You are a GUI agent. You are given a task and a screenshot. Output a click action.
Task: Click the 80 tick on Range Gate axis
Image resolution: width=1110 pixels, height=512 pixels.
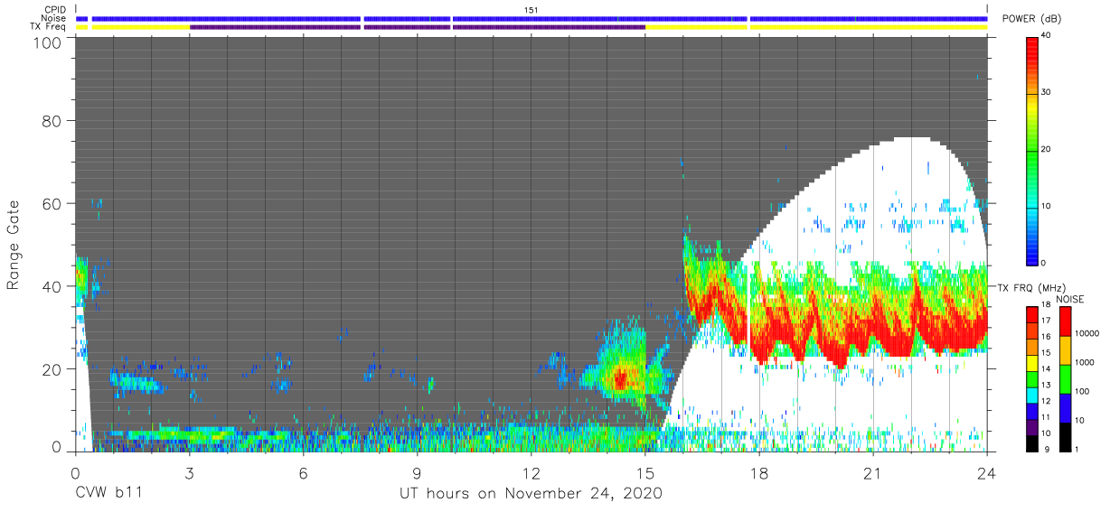[x=53, y=120]
